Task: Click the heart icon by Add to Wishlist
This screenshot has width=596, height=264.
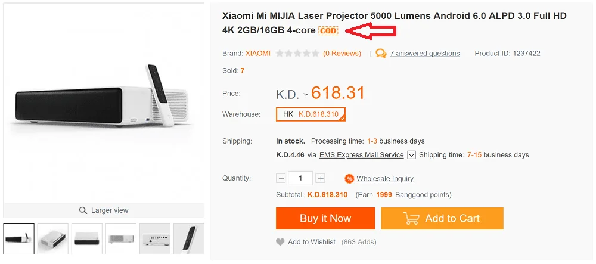Action: (x=280, y=242)
